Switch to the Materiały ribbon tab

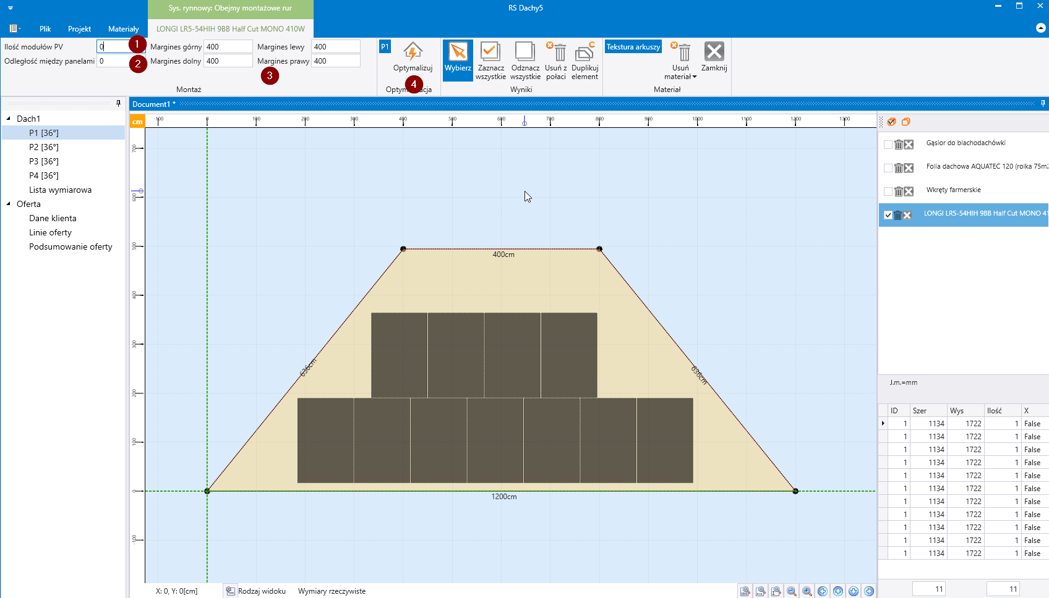tap(123, 29)
